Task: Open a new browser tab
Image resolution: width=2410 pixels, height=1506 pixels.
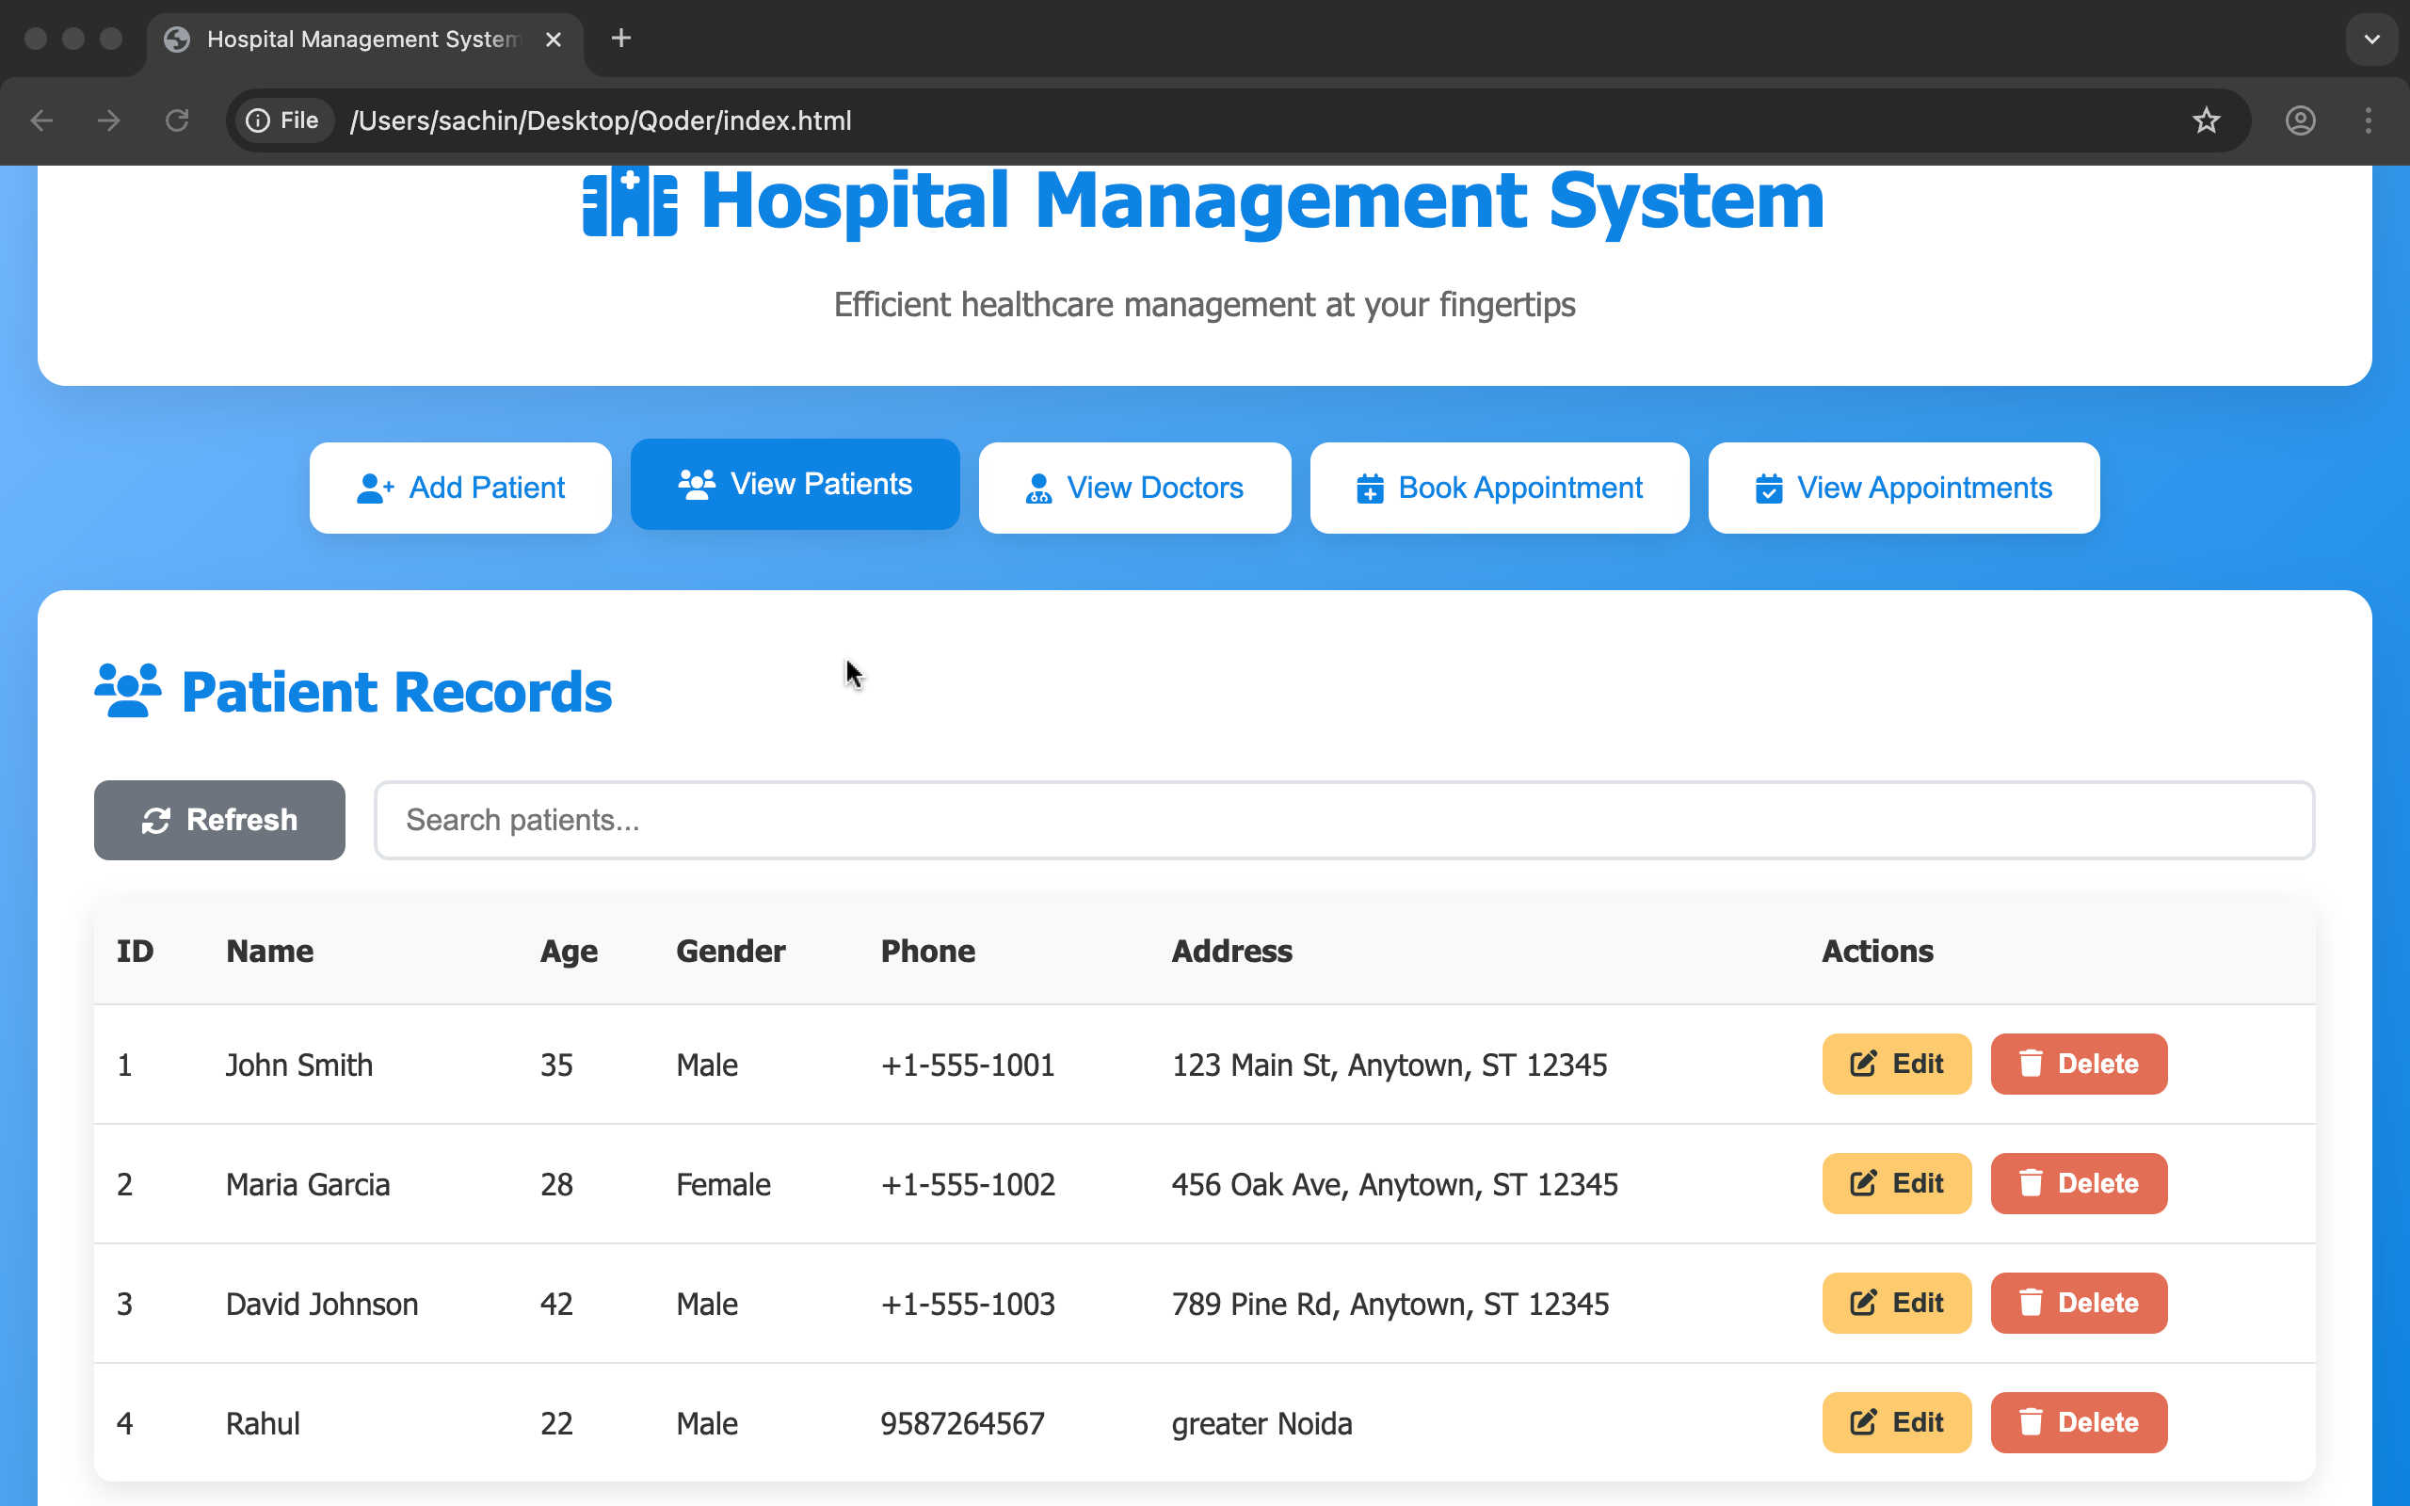Action: click(x=620, y=39)
